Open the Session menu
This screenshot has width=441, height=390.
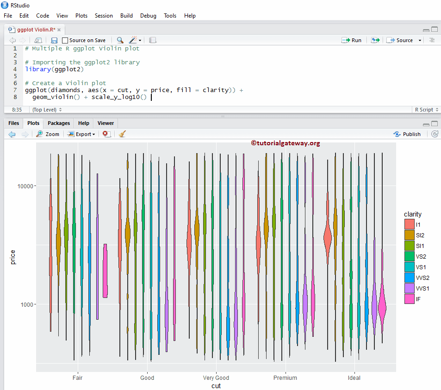(104, 15)
